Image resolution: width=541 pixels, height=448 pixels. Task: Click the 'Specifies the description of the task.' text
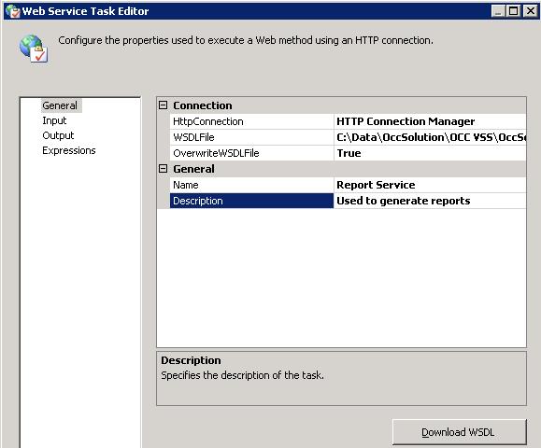(243, 375)
